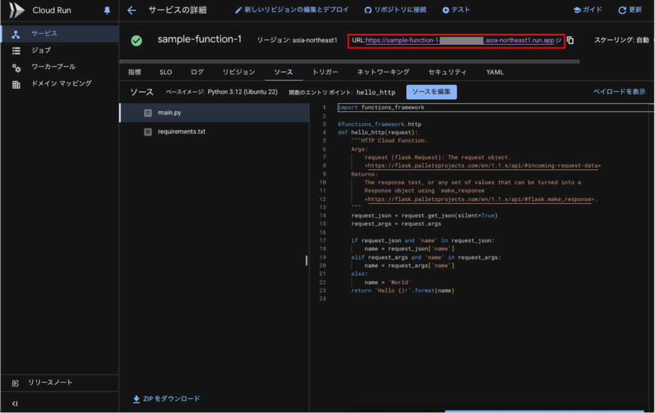The image size is (655, 413).
Task: Click the flask incoming-request-data URL in code
Action: pos(482,166)
